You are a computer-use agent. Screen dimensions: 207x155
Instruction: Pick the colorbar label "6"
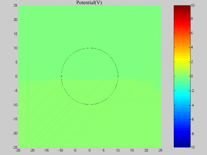pyautogui.click(x=192, y=33)
